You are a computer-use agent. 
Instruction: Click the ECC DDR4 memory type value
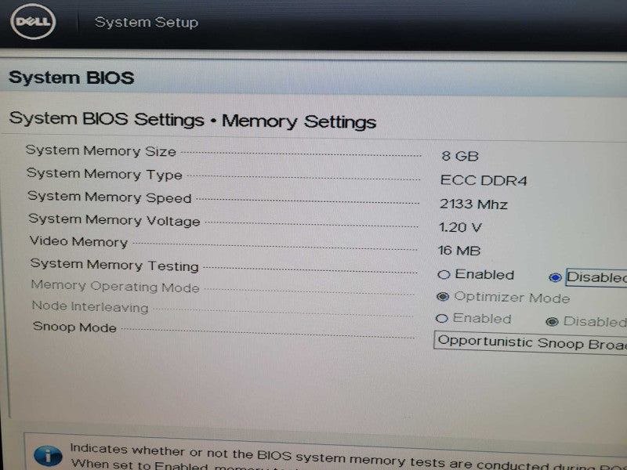pos(484,180)
